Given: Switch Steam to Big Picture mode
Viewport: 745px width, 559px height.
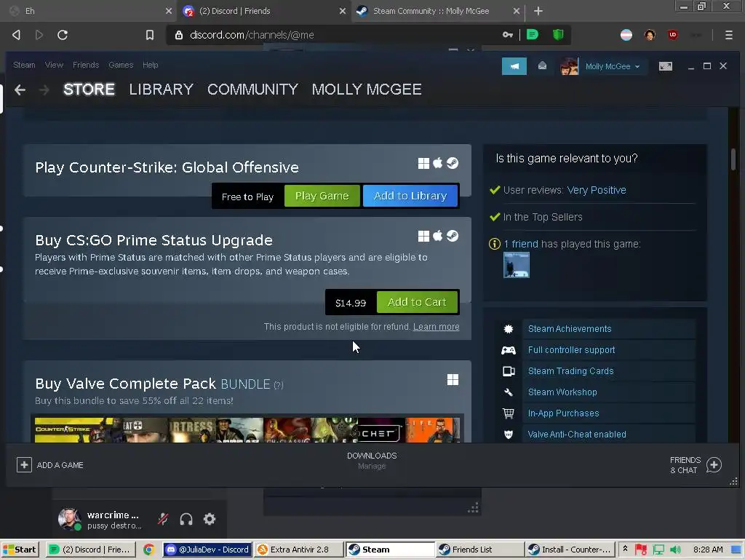Looking at the screenshot, I should pos(665,66).
